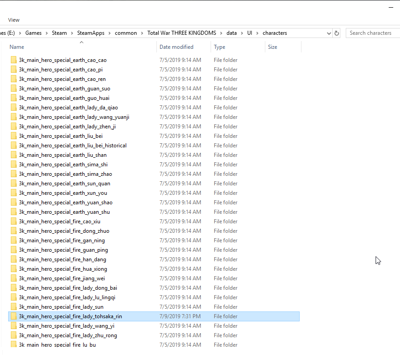Expand chevron after SteamApps breadcrumb
This screenshot has width=400, height=358.
coord(109,33)
